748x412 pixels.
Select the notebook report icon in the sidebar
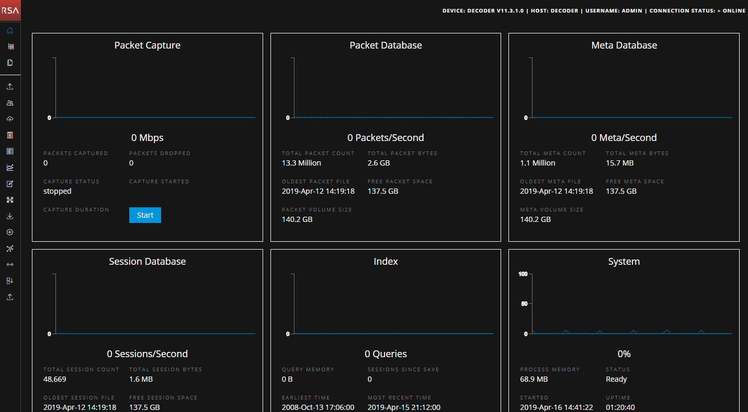(x=9, y=151)
